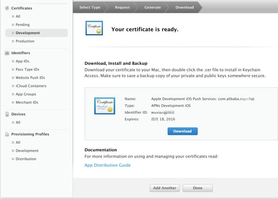Click the Identifiers heading
The width and height of the screenshot is (278, 199).
pos(21,53)
